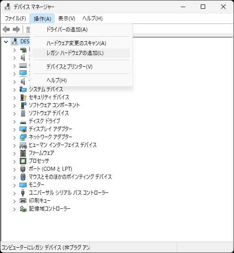Click the 印刷キュー printer icon
This screenshot has width=234, height=253.
23,201
